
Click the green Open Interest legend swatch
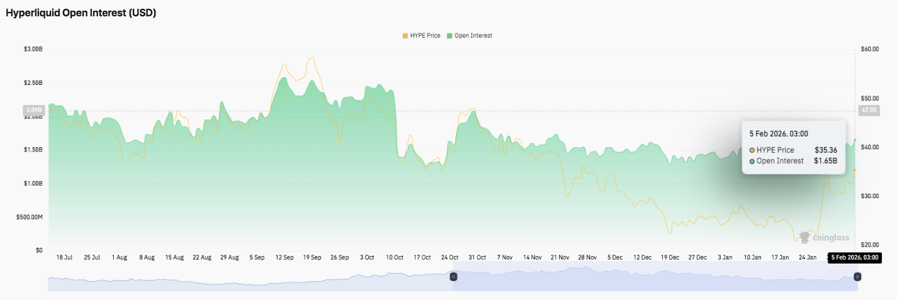point(449,36)
